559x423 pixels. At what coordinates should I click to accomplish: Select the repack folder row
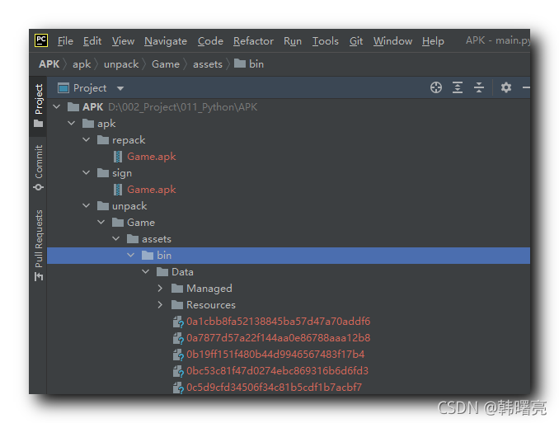point(289,140)
